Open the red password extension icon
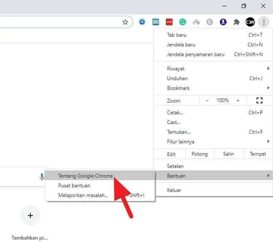The height and width of the screenshot is (251, 273). [169, 22]
